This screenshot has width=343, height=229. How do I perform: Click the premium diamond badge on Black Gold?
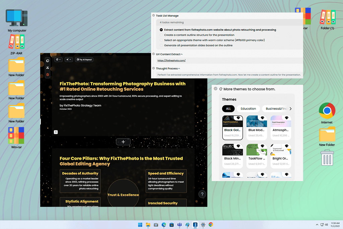tap(238, 118)
